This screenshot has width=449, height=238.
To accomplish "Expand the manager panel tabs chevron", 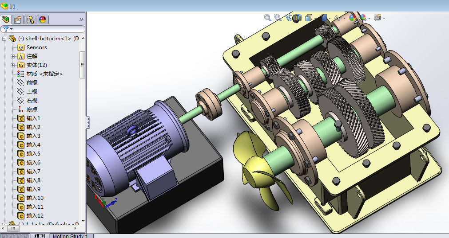I will coord(81,19).
